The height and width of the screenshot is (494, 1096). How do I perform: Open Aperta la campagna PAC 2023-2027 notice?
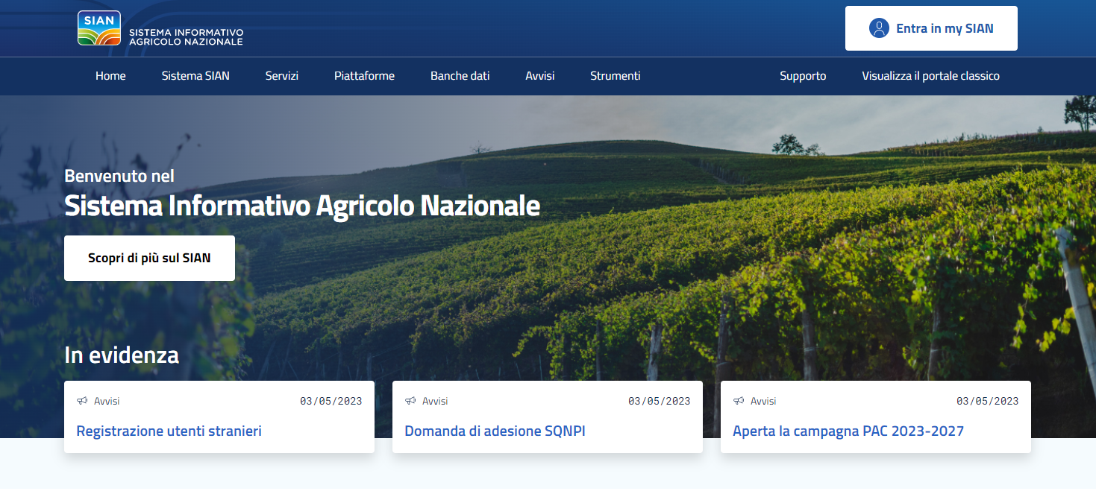[x=848, y=431]
